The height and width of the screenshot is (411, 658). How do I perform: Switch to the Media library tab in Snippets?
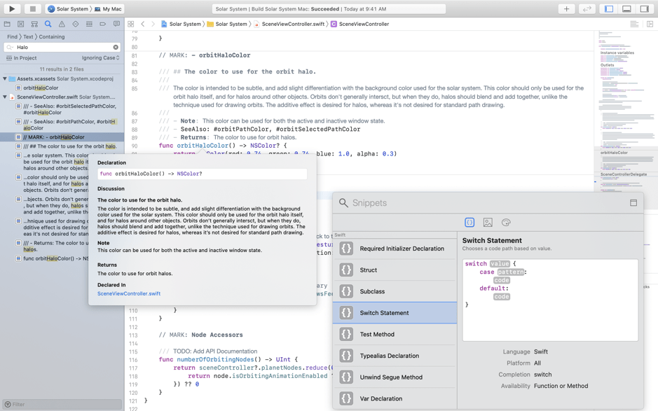point(487,223)
